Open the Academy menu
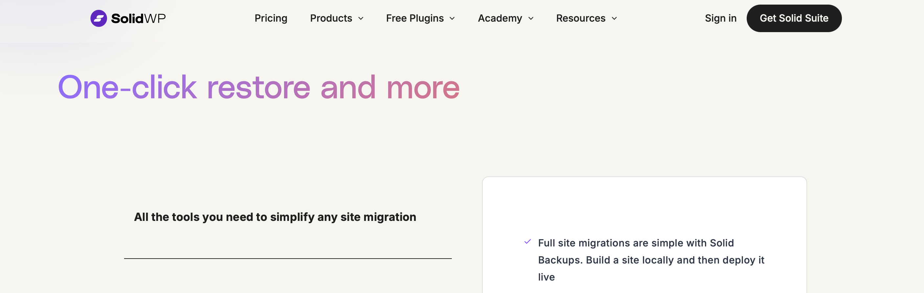This screenshot has height=293, width=924. [500, 18]
